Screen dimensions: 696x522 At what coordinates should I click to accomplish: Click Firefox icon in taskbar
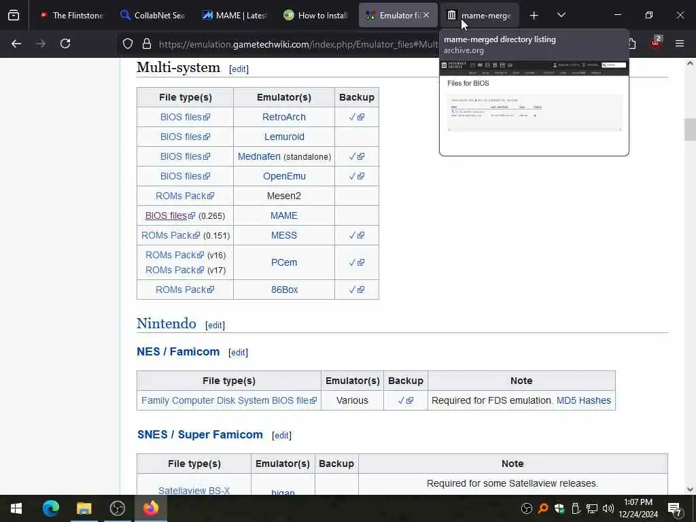point(150,508)
